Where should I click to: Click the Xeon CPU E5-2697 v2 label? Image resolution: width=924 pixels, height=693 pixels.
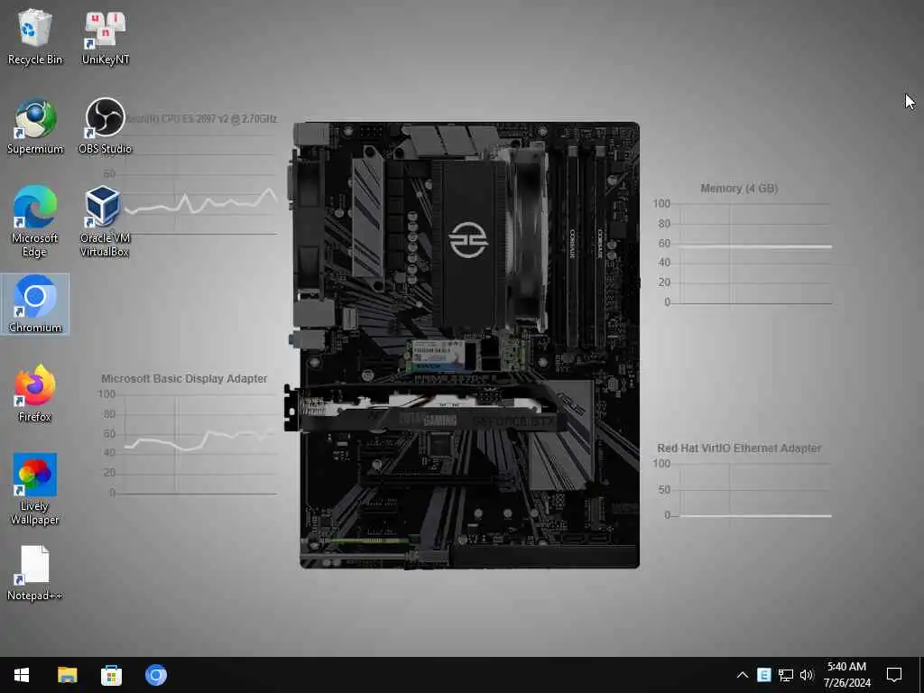pyautogui.click(x=201, y=119)
